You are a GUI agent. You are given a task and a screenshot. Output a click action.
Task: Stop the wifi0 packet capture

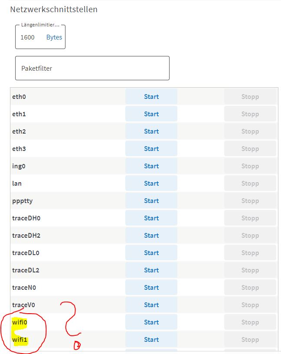[250, 322]
